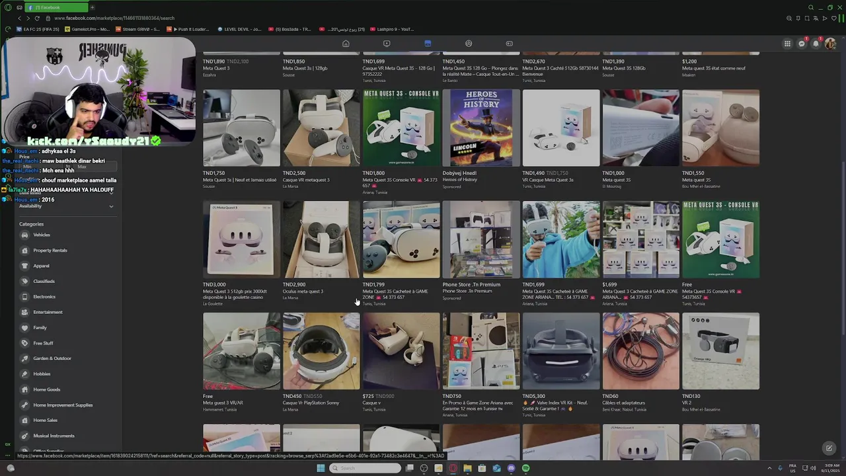Go forward with the browser forward arrow
This screenshot has width=846, height=476.
tap(28, 18)
